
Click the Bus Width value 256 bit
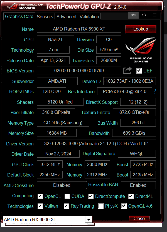138,123
